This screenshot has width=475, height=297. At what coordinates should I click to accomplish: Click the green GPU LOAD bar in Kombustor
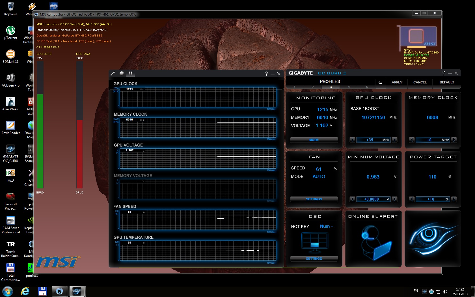click(x=40, y=141)
